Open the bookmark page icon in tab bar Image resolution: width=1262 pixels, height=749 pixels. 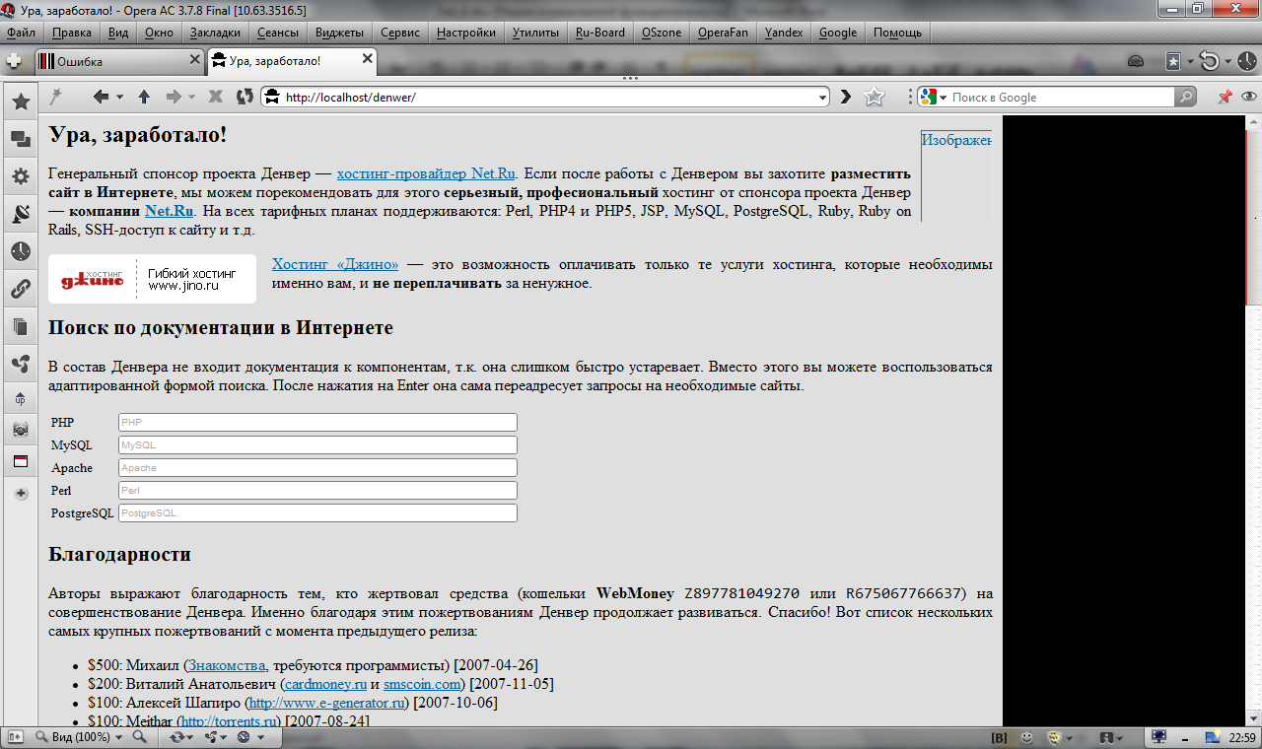pos(1173,61)
